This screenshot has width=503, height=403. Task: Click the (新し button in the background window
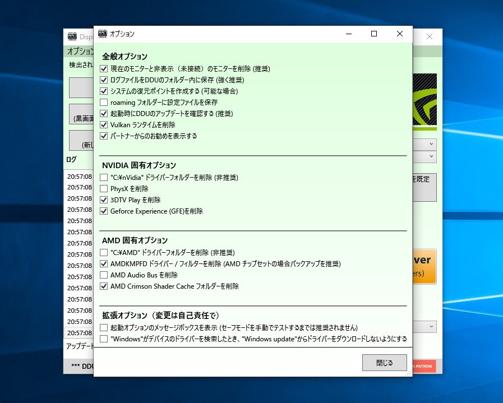click(81, 140)
